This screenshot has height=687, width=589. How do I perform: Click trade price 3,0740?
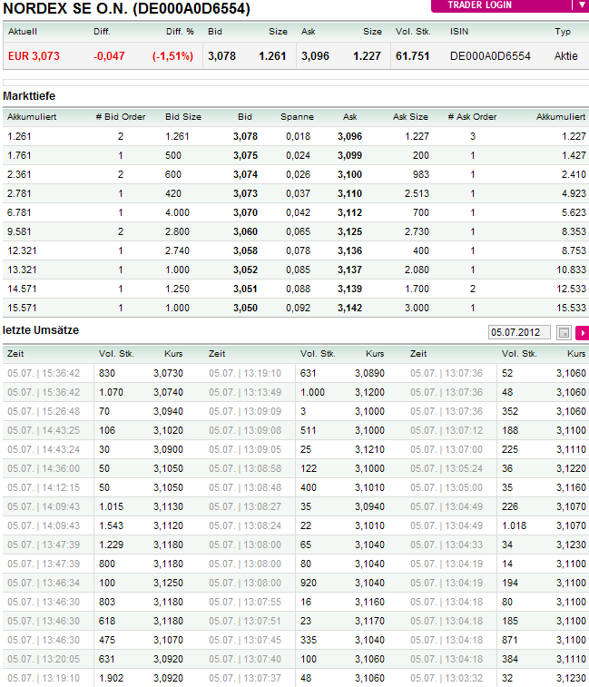pyautogui.click(x=168, y=393)
